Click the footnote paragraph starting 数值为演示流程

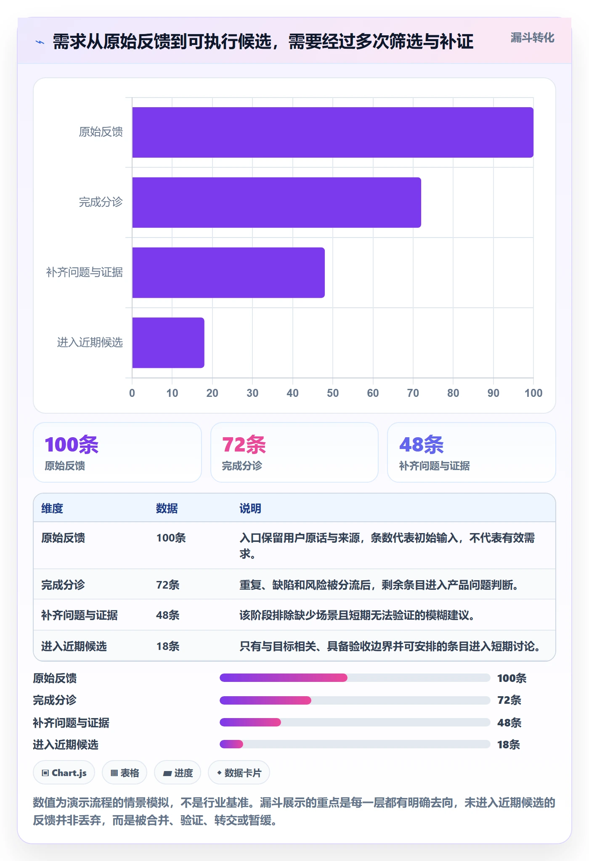pyautogui.click(x=294, y=811)
